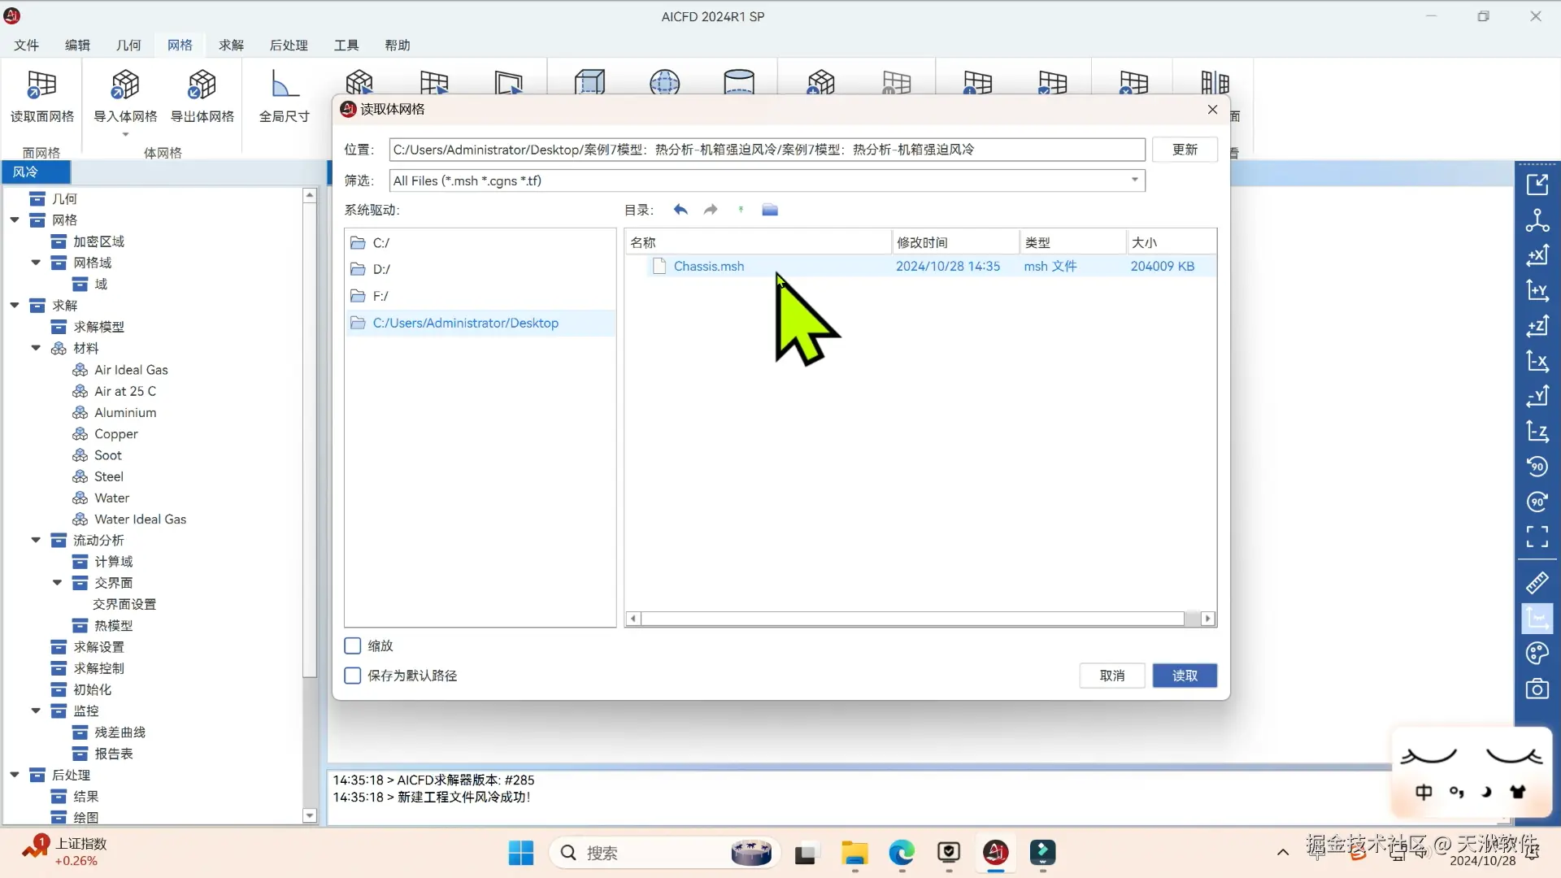
Task: Collapse the 材料 tree node
Action: (x=36, y=348)
